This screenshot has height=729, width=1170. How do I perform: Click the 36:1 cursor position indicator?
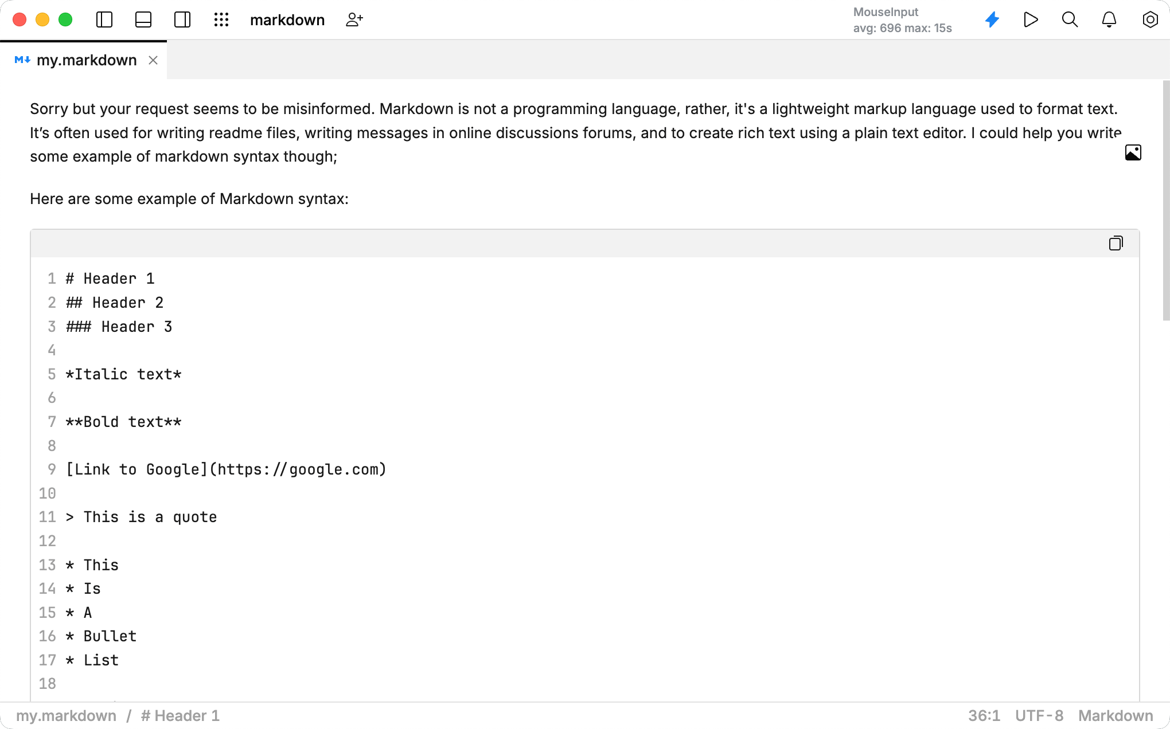(984, 716)
